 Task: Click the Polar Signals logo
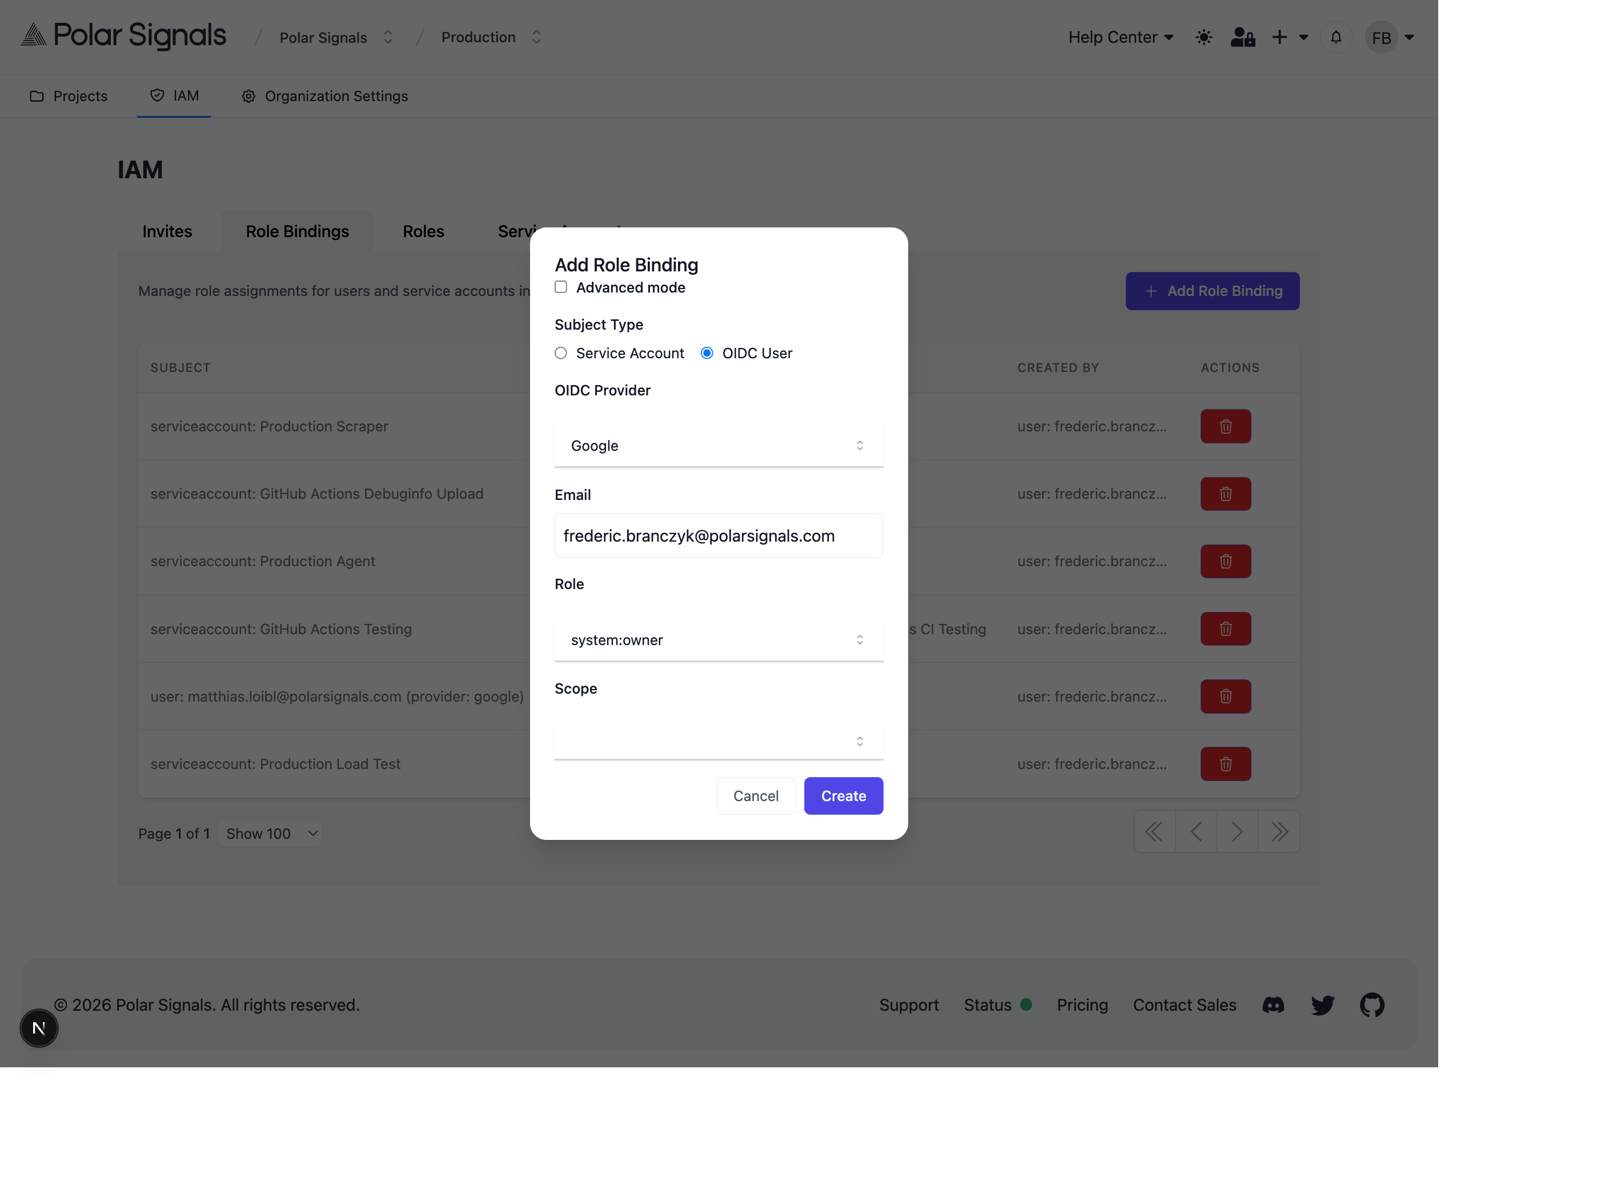[x=122, y=36]
